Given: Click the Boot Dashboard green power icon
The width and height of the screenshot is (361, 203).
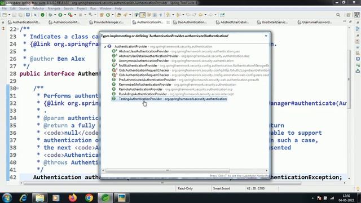Looking at the screenshot, I should (x=43, y=15).
